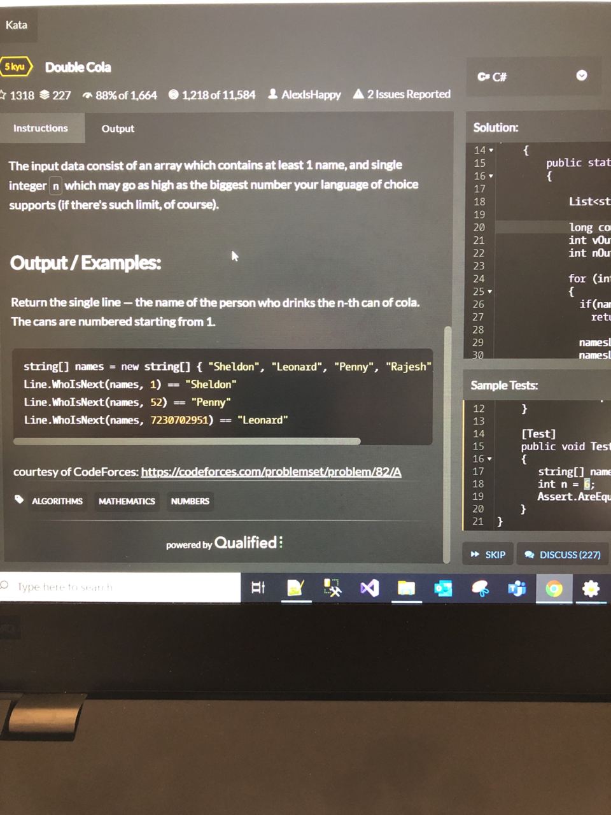Click the int n = 6 line
611x815 pixels.
click(566, 484)
